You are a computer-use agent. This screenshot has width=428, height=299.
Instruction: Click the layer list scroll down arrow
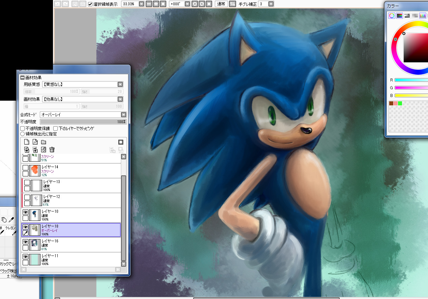(123, 264)
